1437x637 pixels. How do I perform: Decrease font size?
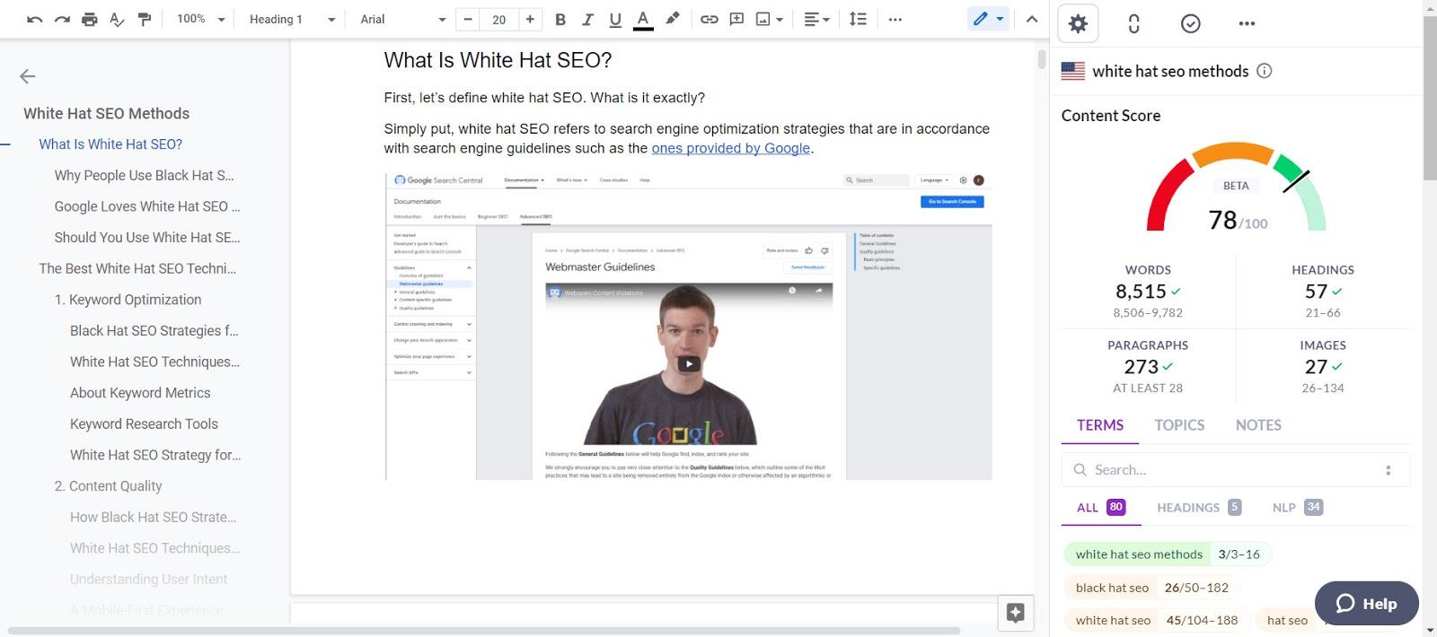pos(468,19)
